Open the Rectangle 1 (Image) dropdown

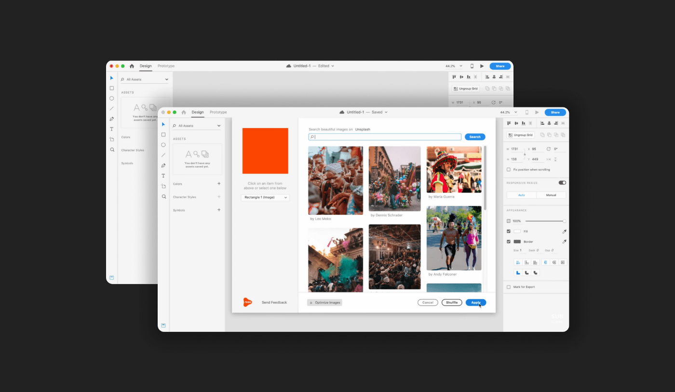[265, 197]
